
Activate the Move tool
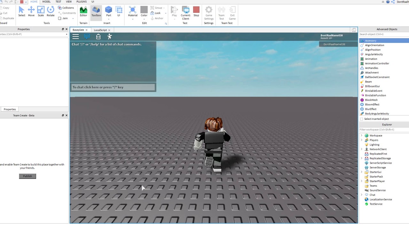(x=31, y=11)
